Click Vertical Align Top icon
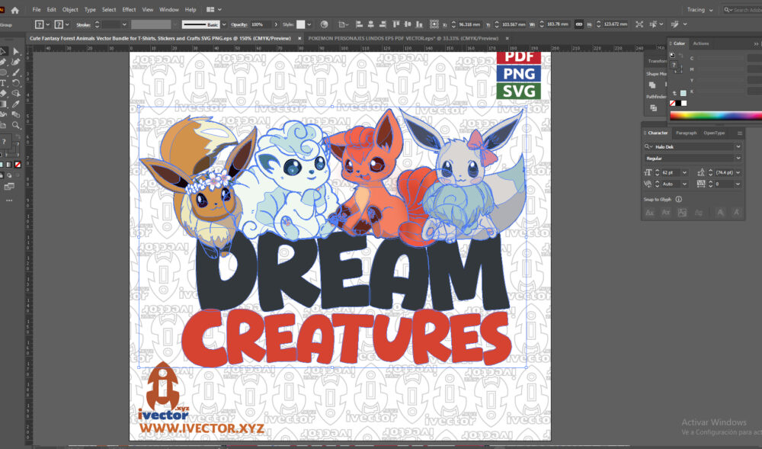 coord(396,24)
